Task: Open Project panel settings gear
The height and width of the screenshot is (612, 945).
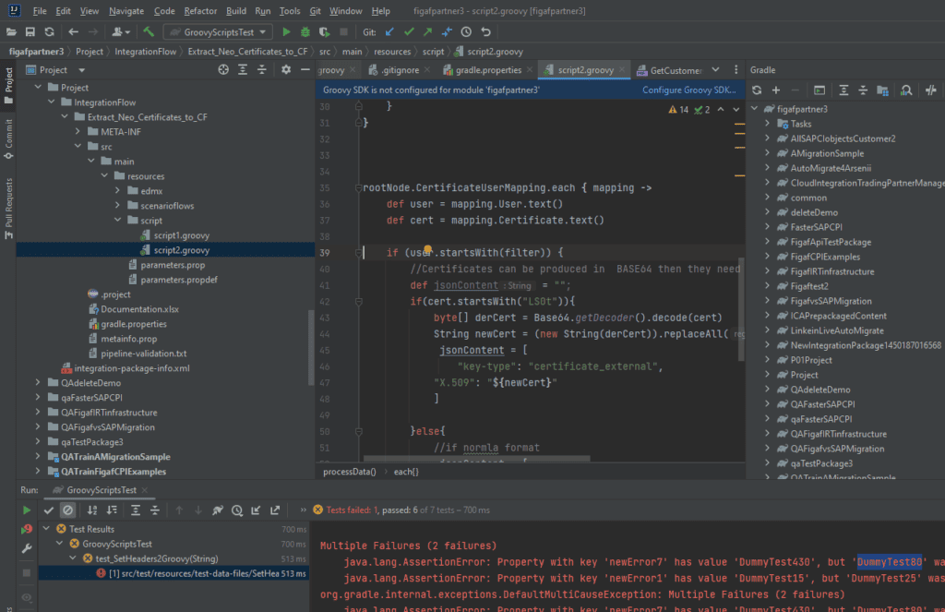Action: click(x=286, y=70)
